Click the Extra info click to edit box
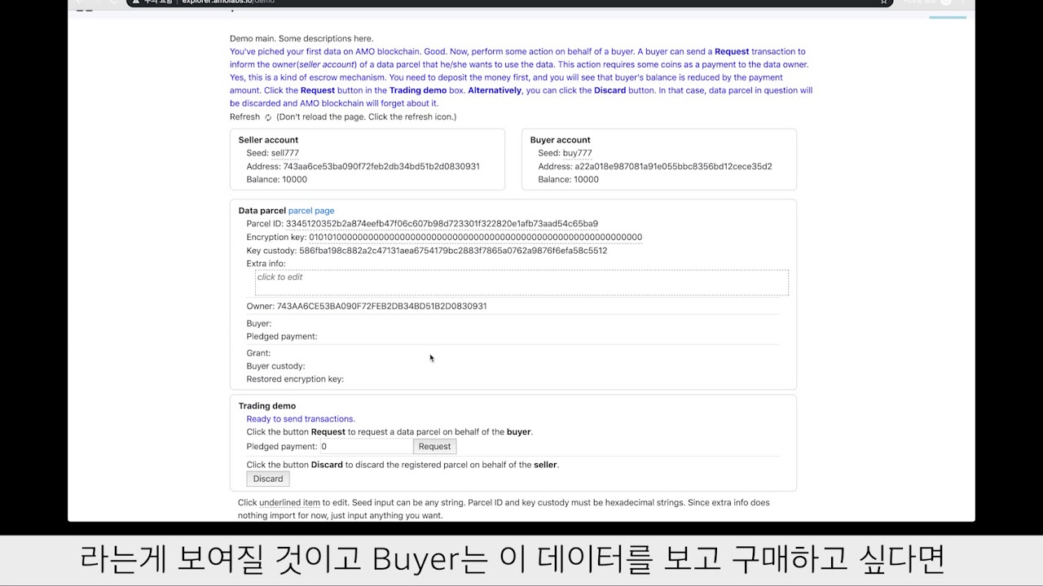Viewport: 1043px width, 586px height. coord(521,283)
